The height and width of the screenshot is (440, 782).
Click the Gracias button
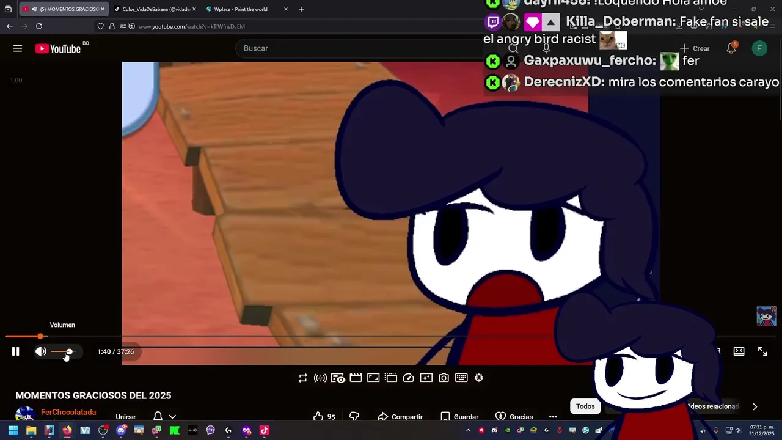(x=514, y=416)
